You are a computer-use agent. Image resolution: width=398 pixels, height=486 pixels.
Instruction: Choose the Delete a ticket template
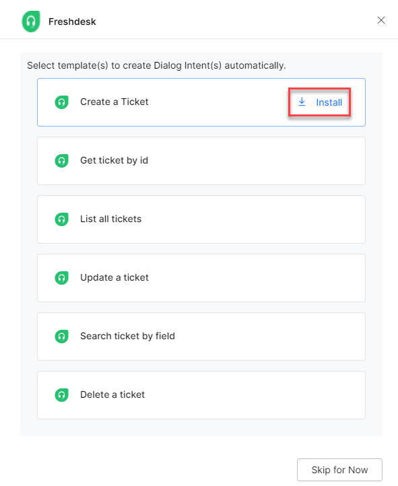pos(201,395)
